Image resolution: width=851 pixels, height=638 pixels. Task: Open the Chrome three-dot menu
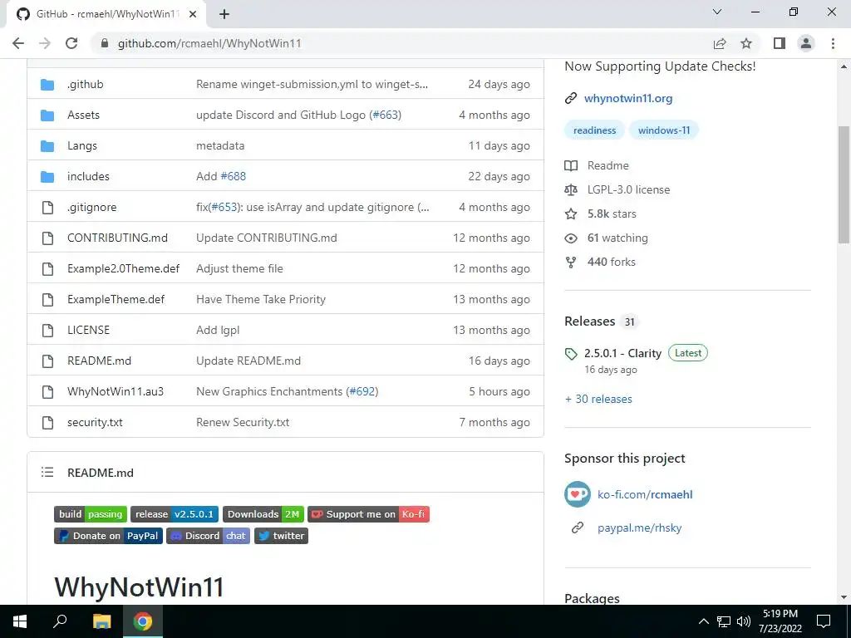[833, 43]
